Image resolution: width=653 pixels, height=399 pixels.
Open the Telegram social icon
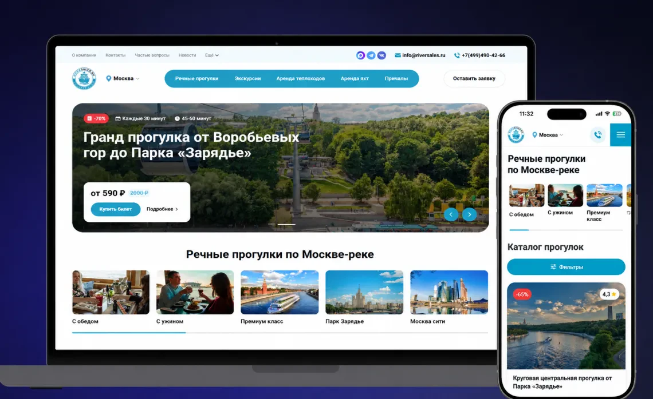coord(371,55)
